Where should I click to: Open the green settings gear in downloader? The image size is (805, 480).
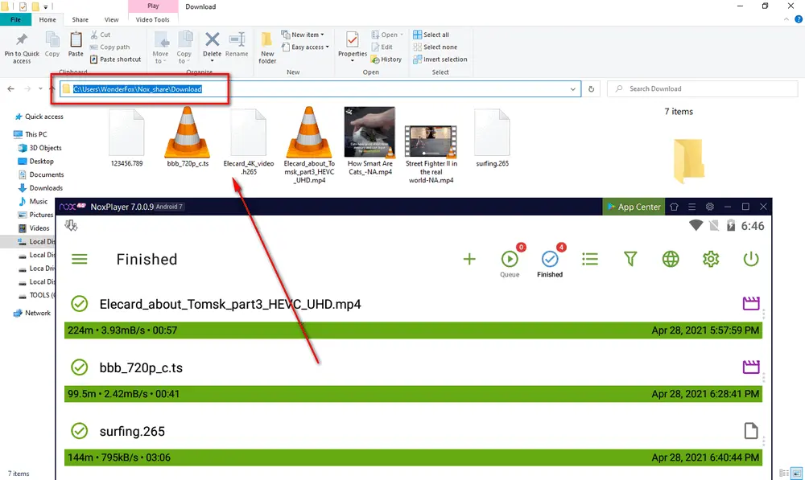tap(711, 259)
